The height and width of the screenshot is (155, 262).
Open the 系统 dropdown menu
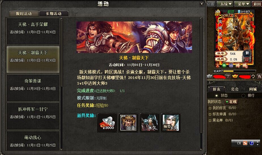pyautogui.click(x=225, y=4)
